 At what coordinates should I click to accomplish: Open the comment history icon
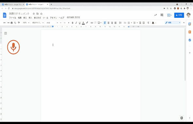click(162, 15)
